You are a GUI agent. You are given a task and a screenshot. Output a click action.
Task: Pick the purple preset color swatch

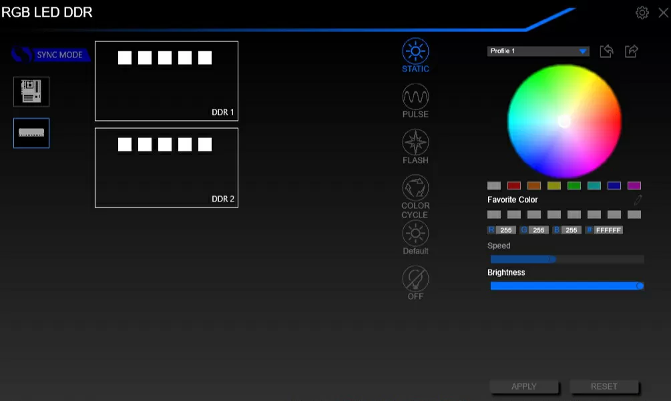click(x=634, y=185)
